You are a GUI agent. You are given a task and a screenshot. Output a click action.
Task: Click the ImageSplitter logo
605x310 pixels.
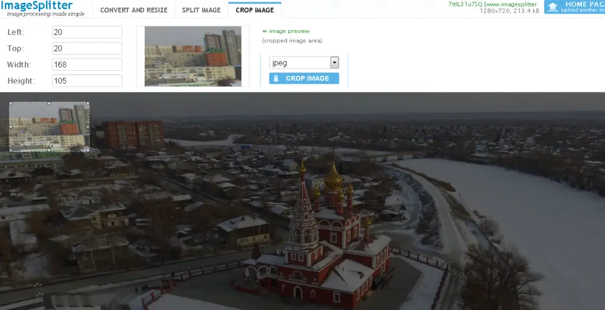pos(37,7)
